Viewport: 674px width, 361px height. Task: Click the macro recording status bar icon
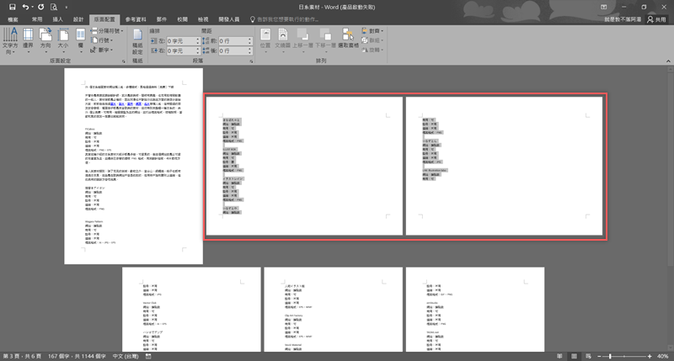pos(148,356)
